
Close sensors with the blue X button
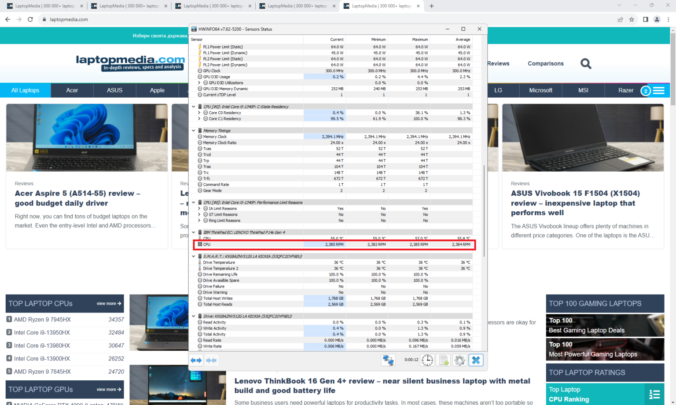pyautogui.click(x=476, y=360)
